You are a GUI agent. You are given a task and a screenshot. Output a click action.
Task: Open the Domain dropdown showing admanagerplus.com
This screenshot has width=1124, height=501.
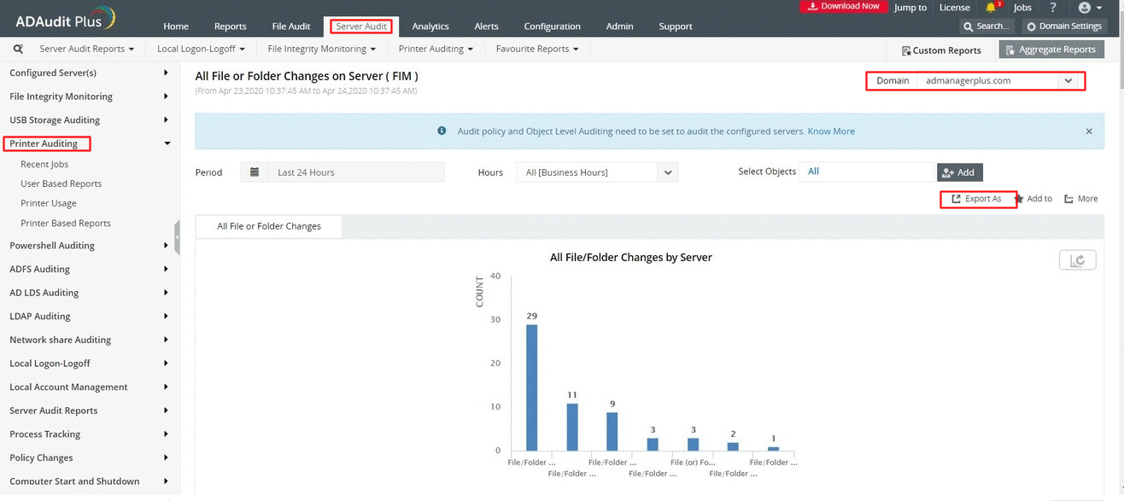(1068, 80)
